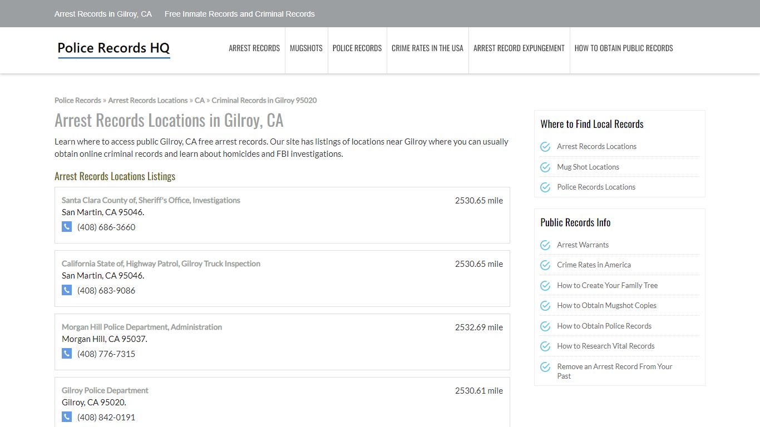The image size is (760, 427).
Task: Click the checkmark icon beside How to Create Your Family Tree
Action: pyautogui.click(x=545, y=286)
